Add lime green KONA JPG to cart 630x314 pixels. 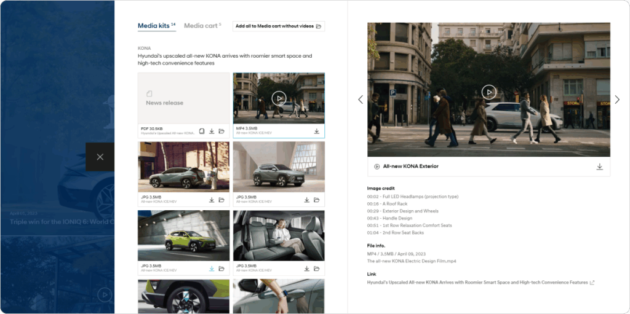(x=221, y=269)
